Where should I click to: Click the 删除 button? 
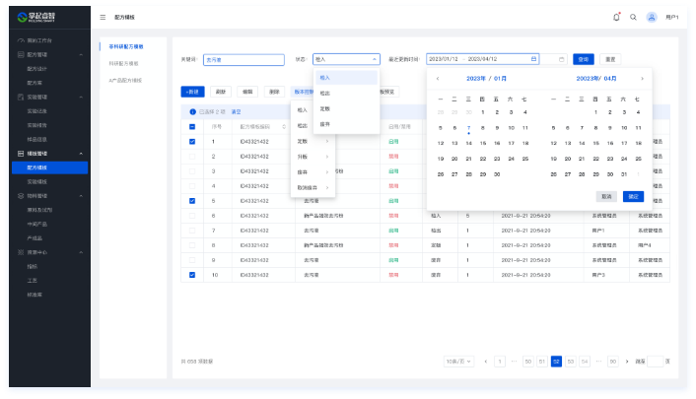pyautogui.click(x=275, y=92)
